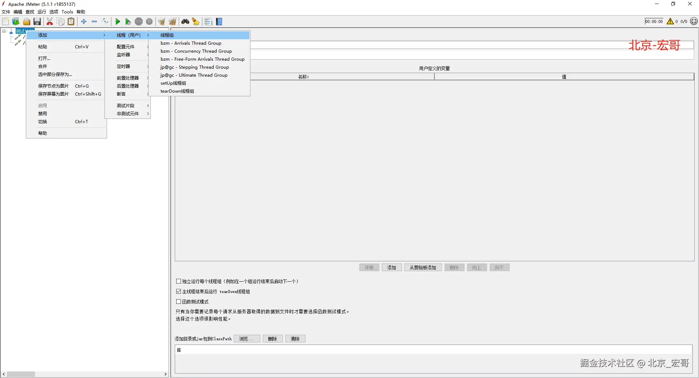Image resolution: width=699 pixels, height=378 pixels.
Task: Click the 浏览... button for ClassPath
Action: click(247, 339)
